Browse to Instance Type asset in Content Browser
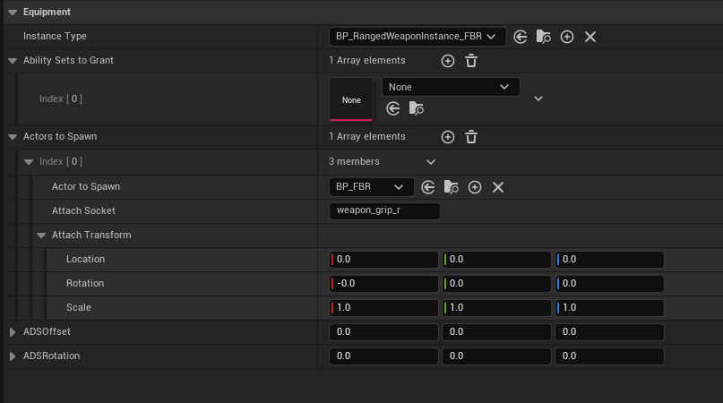Image resolution: width=723 pixels, height=403 pixels. [x=544, y=37]
